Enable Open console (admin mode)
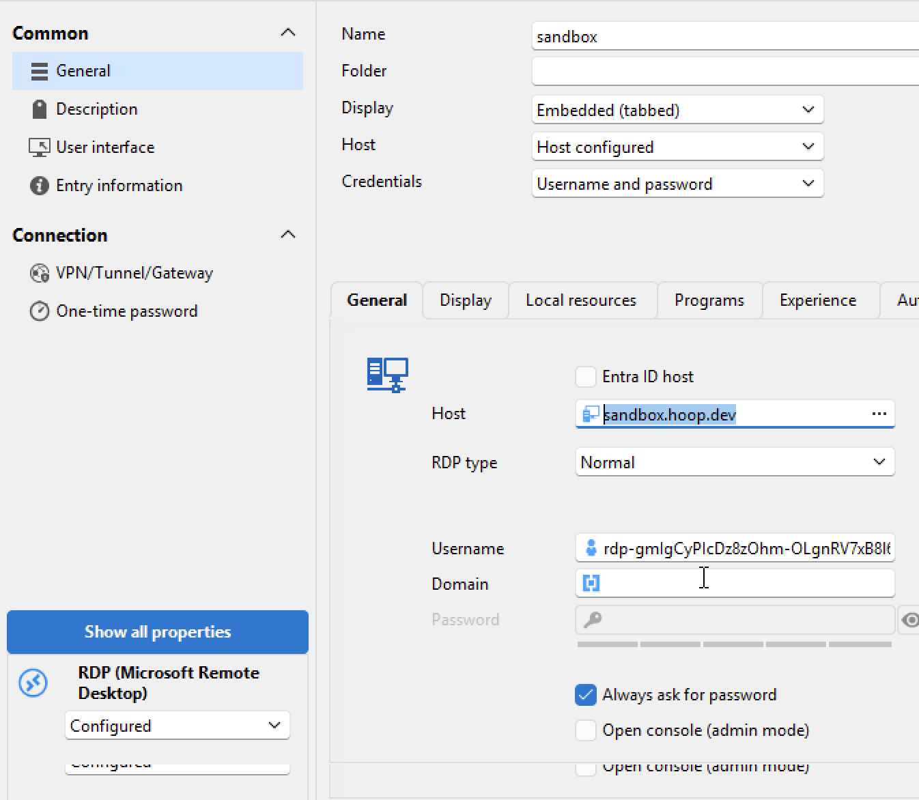Screen dimensions: 919x800 click(x=586, y=730)
